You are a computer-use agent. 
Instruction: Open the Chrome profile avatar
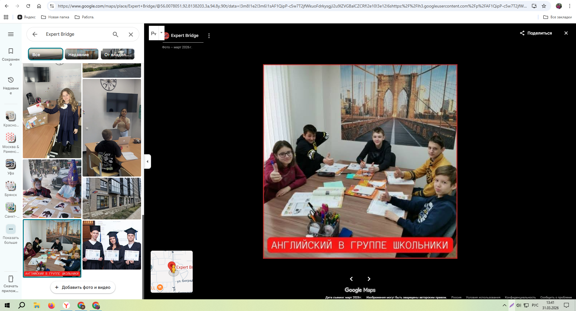point(559,6)
